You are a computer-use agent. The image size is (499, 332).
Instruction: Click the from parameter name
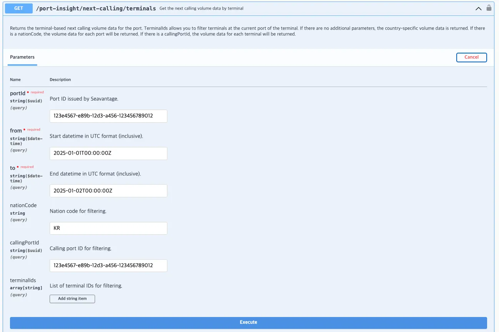(16, 131)
